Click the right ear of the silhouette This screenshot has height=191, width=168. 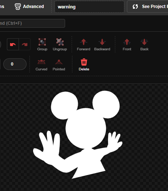[106, 104]
